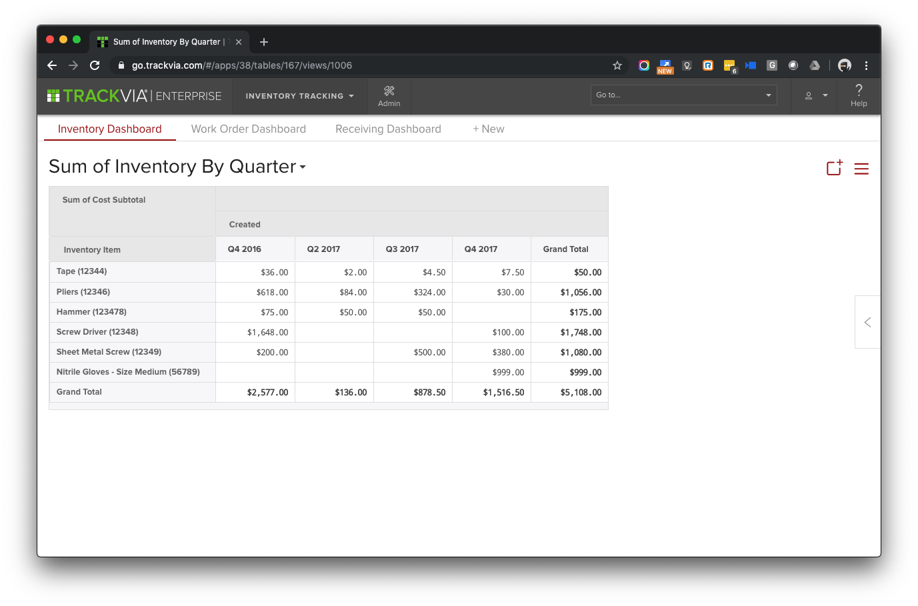Click the Google Drive extension icon
This screenshot has height=606, width=918.
point(815,65)
